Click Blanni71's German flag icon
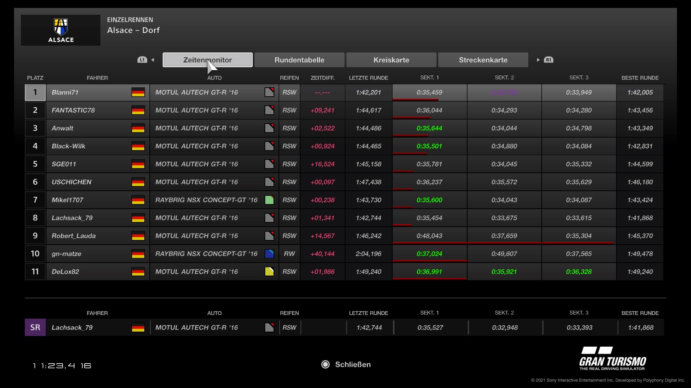 (138, 92)
